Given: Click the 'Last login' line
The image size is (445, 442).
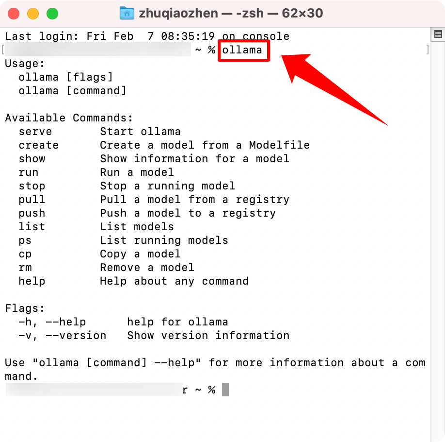Looking at the screenshot, I should [x=147, y=36].
